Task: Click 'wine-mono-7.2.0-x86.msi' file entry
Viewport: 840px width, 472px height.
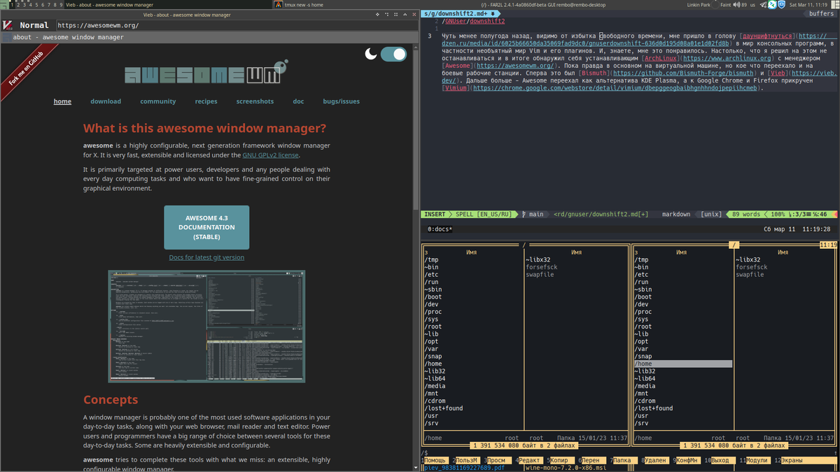Action: coord(566,468)
